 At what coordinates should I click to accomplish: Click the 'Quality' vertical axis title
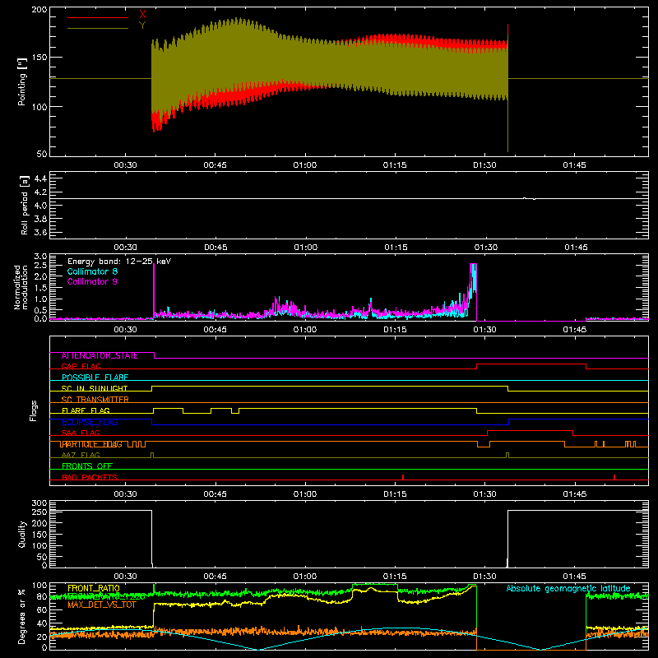coord(22,534)
